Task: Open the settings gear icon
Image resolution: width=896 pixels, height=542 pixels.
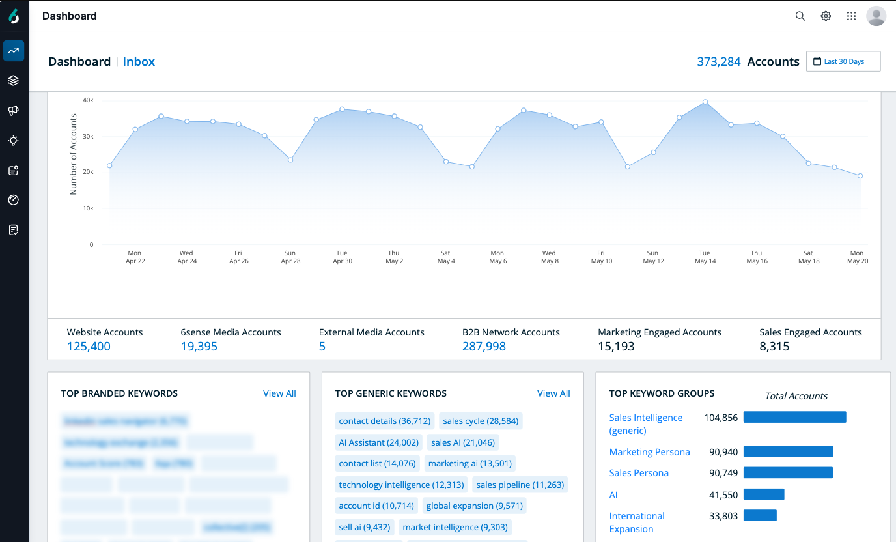Action: click(826, 16)
